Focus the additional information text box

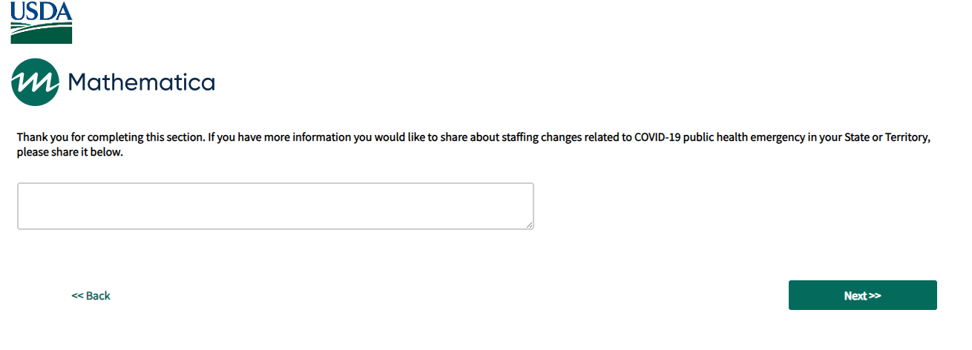tap(275, 206)
